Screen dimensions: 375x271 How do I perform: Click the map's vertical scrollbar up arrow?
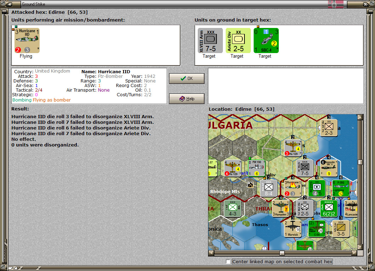point(360,117)
